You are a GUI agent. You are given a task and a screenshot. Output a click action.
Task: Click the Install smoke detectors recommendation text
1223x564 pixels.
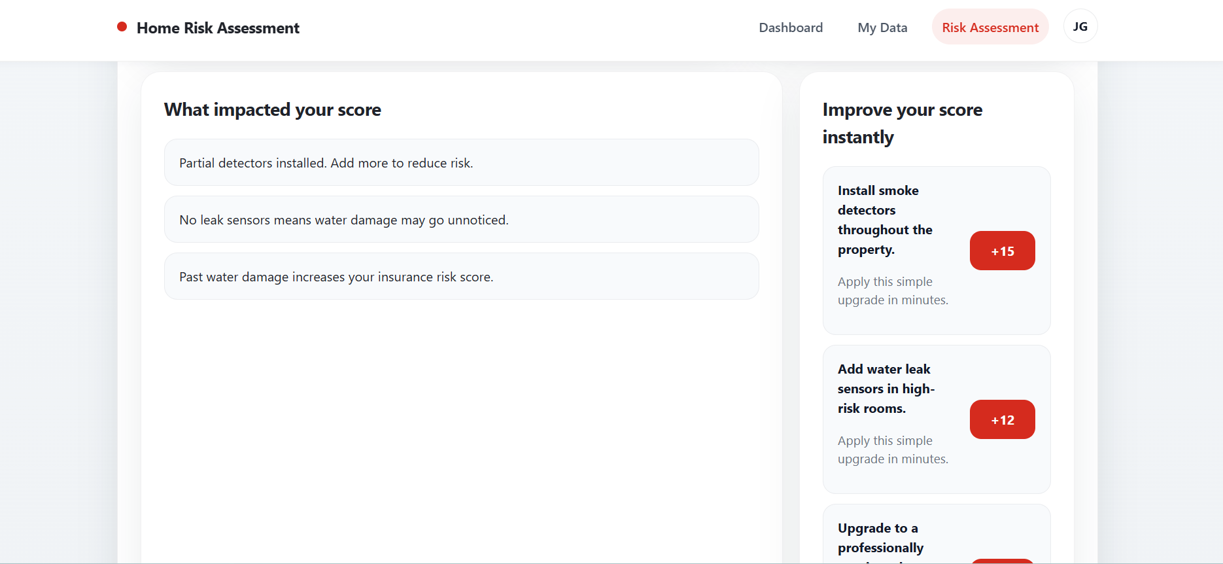click(885, 220)
